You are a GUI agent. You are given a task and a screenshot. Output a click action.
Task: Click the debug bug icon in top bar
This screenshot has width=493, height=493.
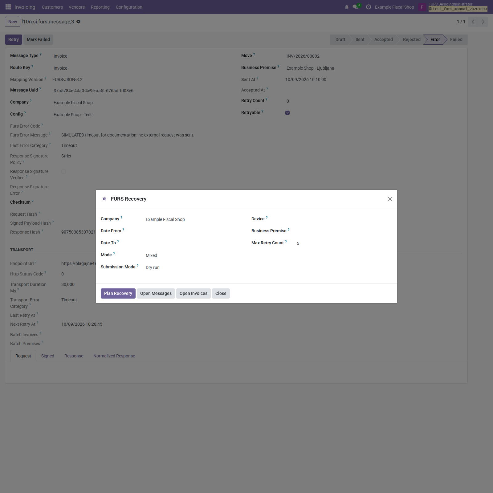coord(347,7)
